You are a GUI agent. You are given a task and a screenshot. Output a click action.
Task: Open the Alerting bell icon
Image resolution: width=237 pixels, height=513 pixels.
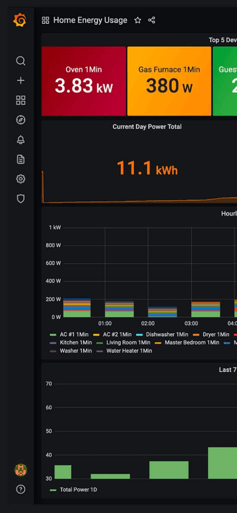[x=21, y=140]
